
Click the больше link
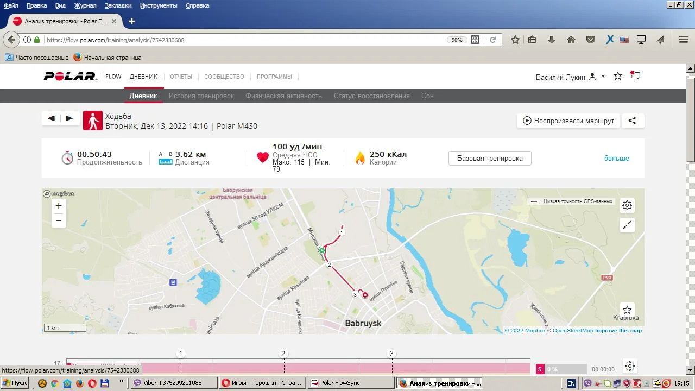(617, 158)
